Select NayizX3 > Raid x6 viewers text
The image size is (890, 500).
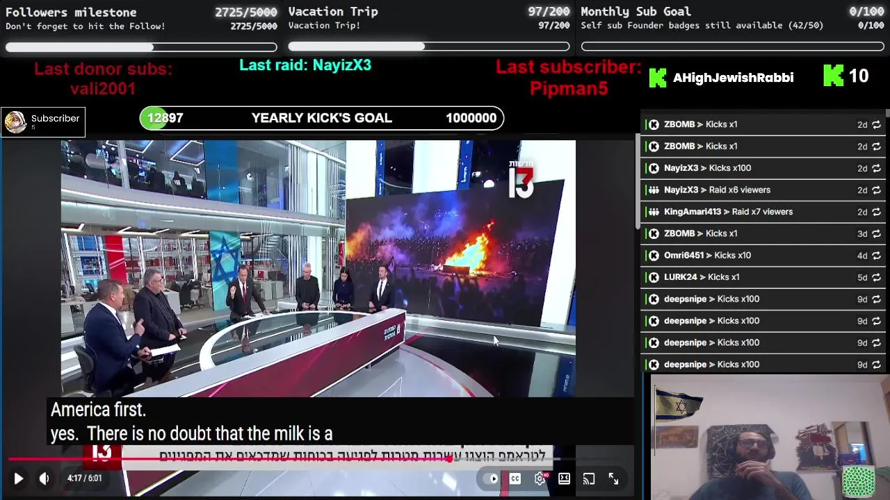(x=717, y=190)
